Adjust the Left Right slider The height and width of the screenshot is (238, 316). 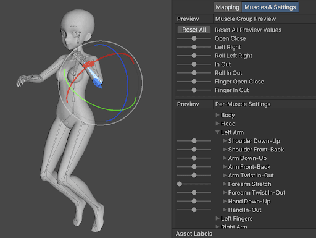coord(194,47)
